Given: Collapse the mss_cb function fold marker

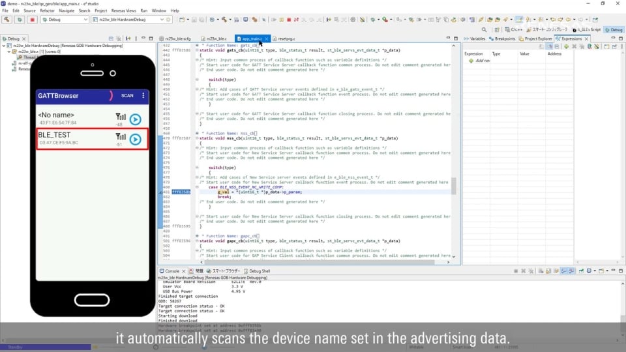Looking at the screenshot, I should tap(197, 138).
